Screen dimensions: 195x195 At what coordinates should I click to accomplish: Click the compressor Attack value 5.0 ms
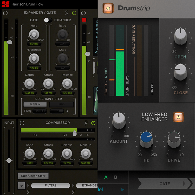(48, 163)
